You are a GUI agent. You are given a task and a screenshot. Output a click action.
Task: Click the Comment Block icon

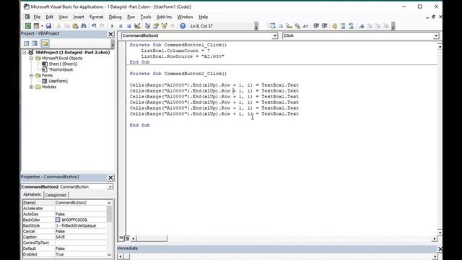pyautogui.click(x=343, y=26)
